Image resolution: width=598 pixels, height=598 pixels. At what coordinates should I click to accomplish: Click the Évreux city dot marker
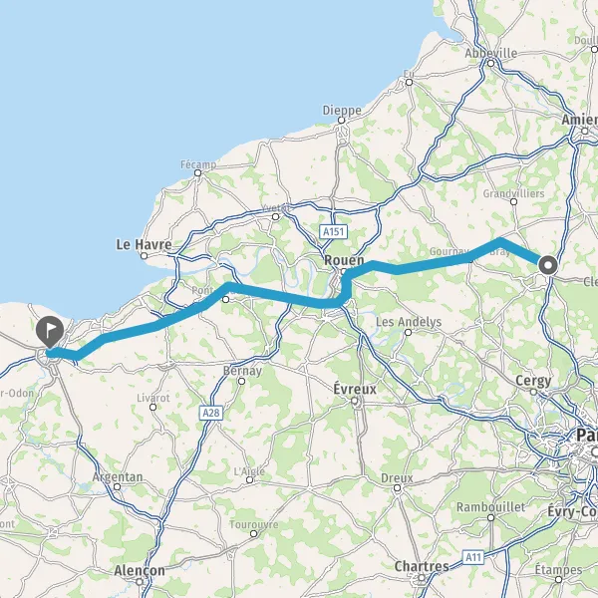click(x=355, y=401)
